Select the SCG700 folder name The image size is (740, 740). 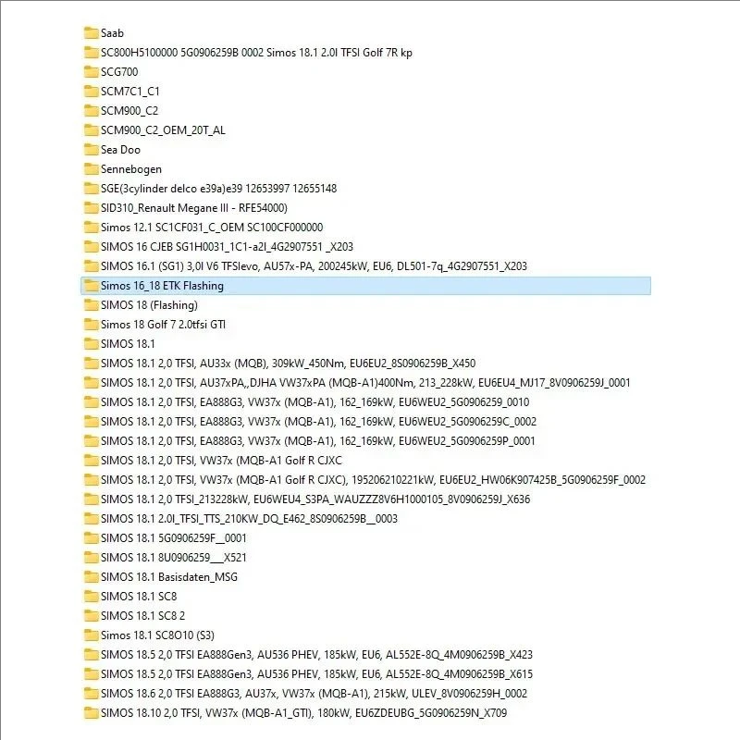pyautogui.click(x=119, y=72)
